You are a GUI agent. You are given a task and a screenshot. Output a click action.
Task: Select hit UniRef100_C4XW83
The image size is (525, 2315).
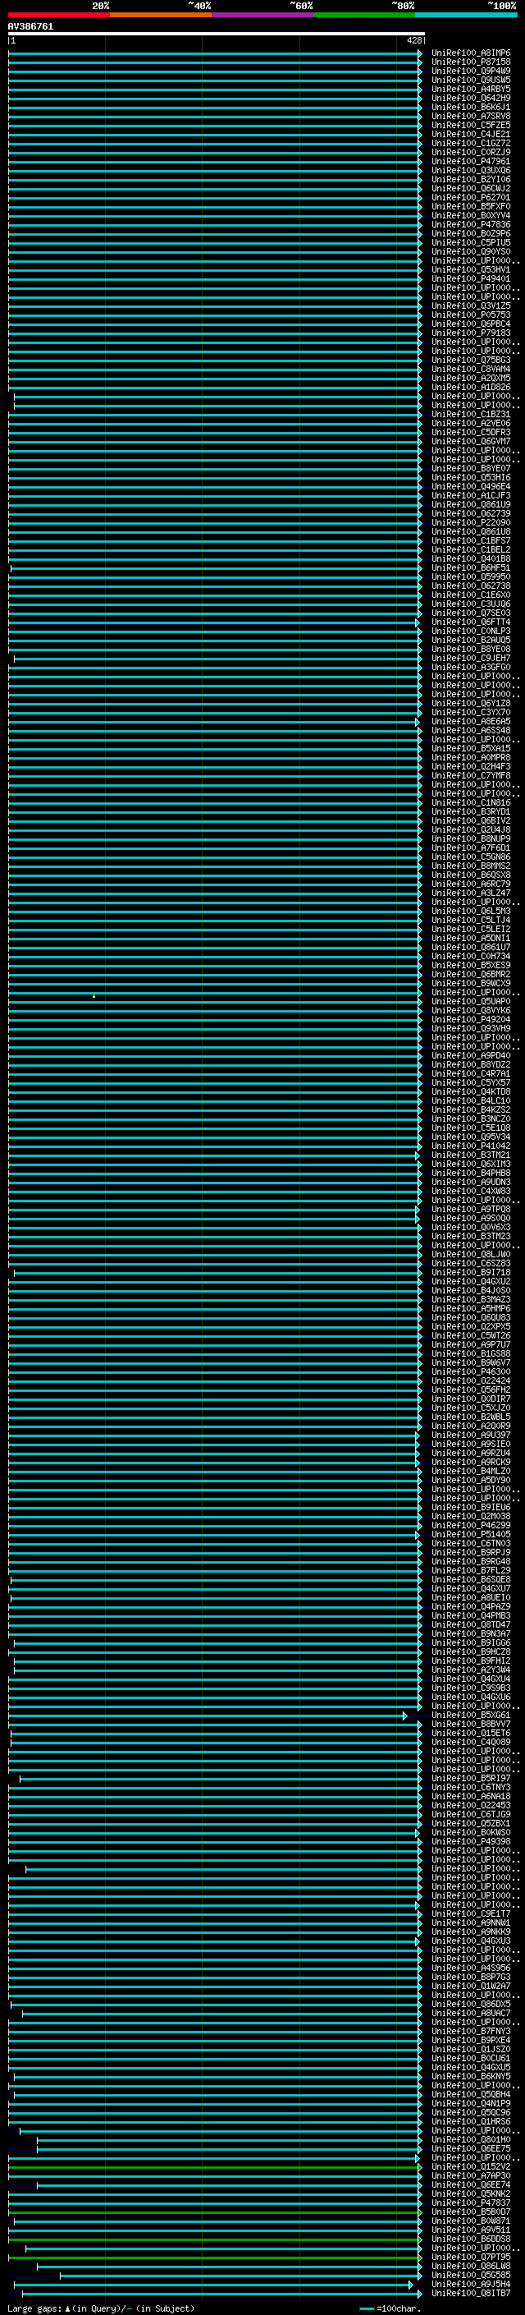[471, 1192]
